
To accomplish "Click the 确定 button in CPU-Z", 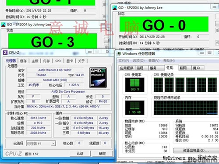I will (102, 154).
